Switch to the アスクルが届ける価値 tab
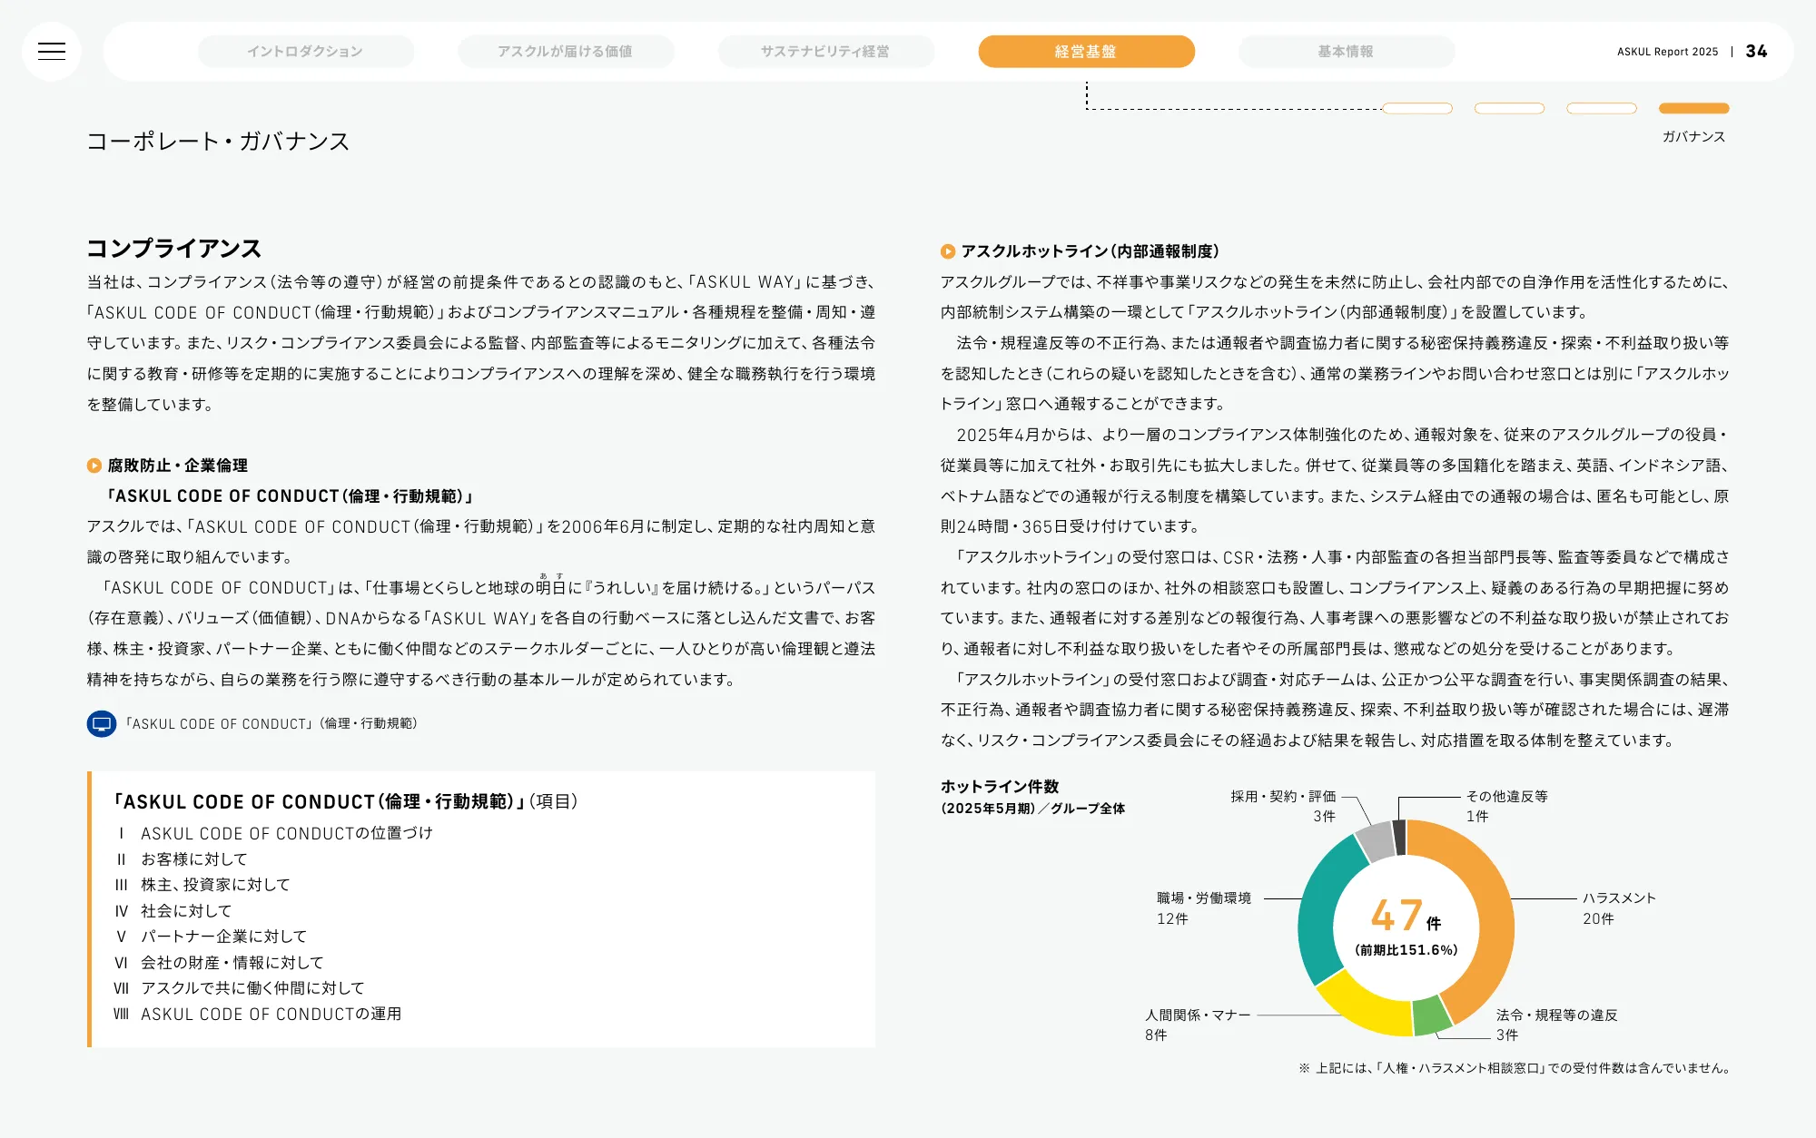The width and height of the screenshot is (1816, 1138). 566,52
